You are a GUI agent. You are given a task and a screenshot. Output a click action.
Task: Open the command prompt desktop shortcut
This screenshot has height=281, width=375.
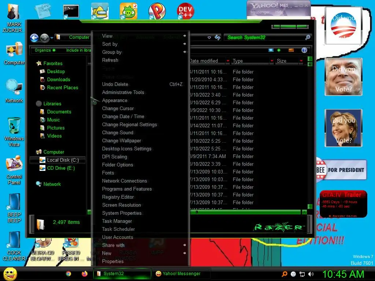coord(71,11)
